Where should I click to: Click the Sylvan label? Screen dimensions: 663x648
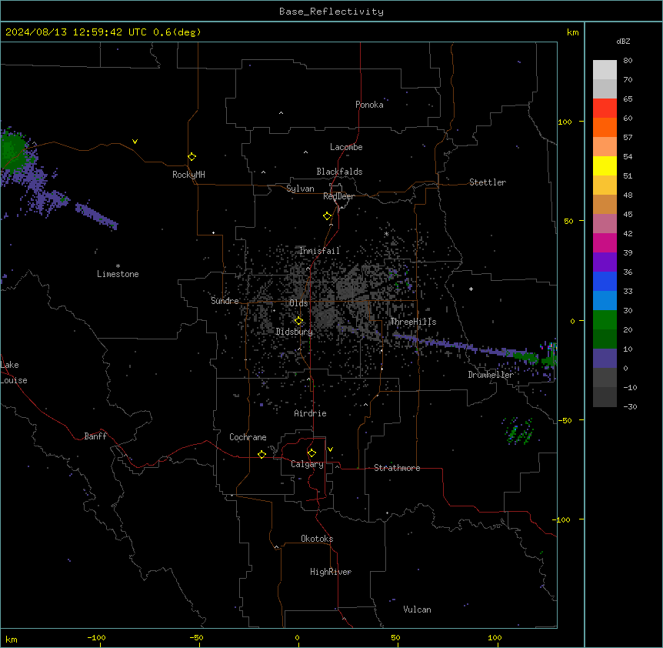[x=300, y=189]
